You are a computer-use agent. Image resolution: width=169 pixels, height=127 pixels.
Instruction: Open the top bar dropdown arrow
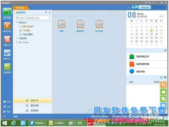(129, 7)
